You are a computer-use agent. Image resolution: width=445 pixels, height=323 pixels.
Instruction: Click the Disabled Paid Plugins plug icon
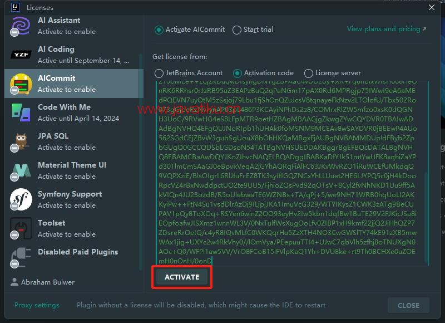[x=21, y=257]
